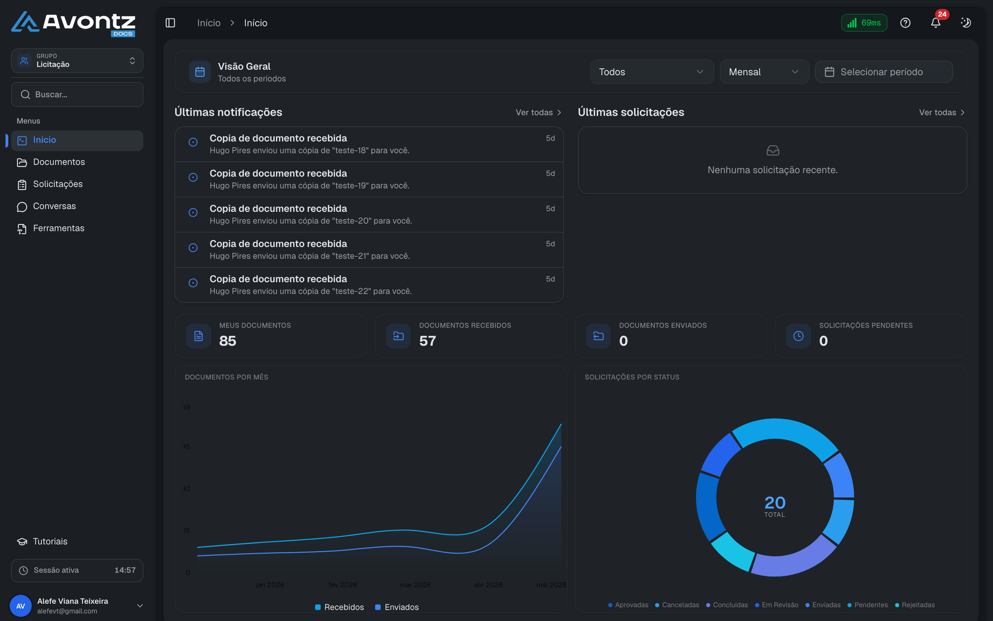Toggle the Rejeitadas legend item
The height and width of the screenshot is (621, 993).
tap(915, 605)
